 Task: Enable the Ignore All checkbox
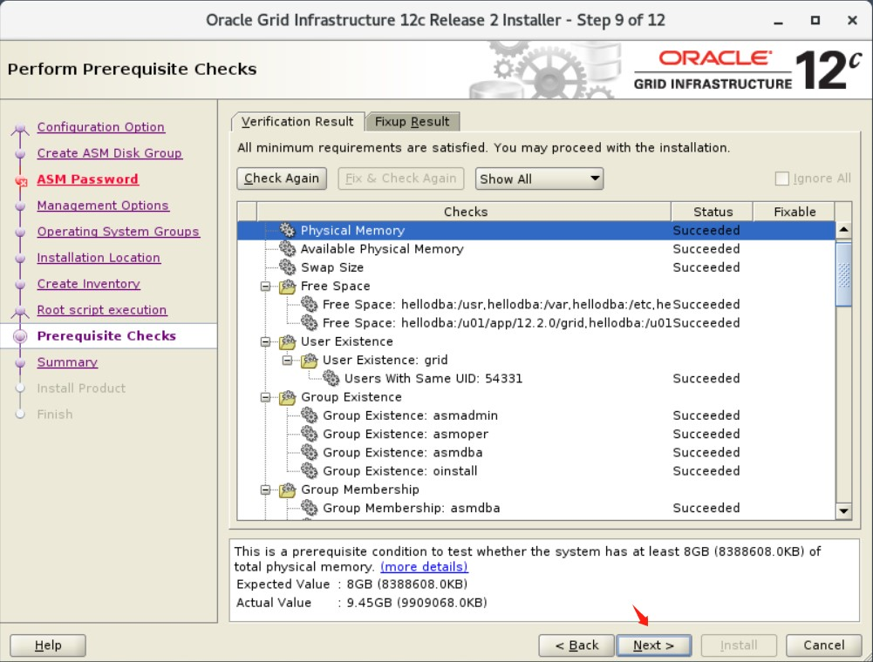point(781,178)
